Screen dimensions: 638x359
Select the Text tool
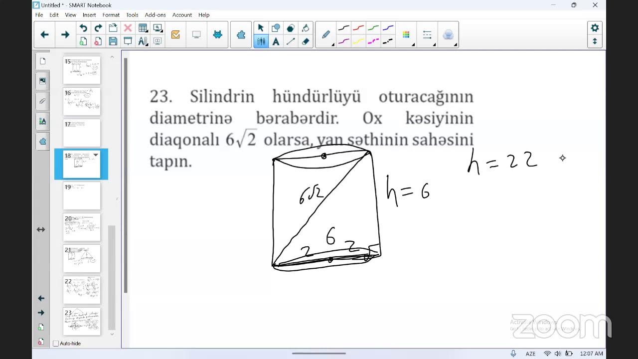276,41
